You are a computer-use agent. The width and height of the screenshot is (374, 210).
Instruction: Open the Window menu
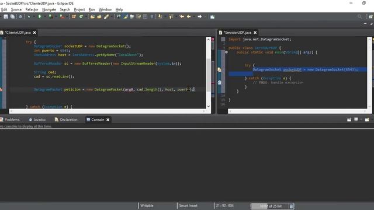pos(105,9)
